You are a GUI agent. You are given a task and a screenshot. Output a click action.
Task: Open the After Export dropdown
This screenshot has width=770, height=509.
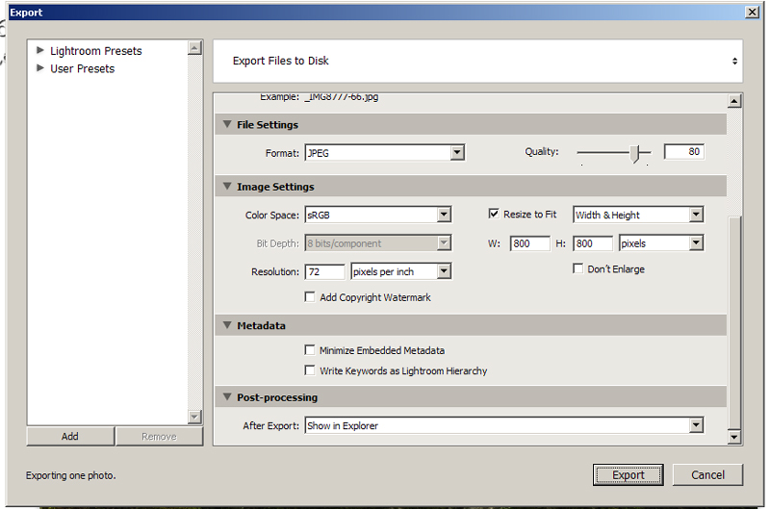pyautogui.click(x=504, y=425)
